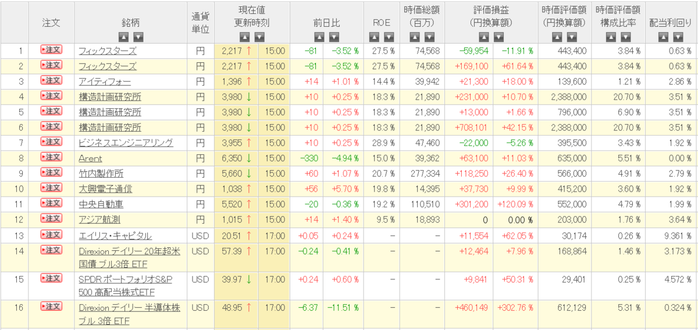
Task: Sort 現在値 column ascending arrow icon
Action: (244, 37)
